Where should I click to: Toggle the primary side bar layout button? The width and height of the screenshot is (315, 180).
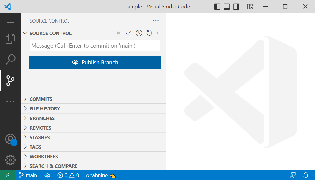click(x=217, y=7)
